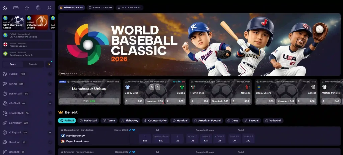Screen dimensions: 343x155
Task: Expand the Volleyball sport with plus
Action: (50, 133)
